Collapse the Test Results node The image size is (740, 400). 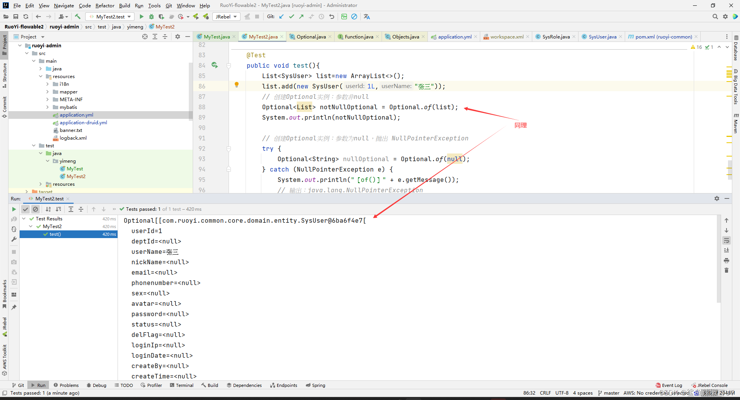(24, 218)
